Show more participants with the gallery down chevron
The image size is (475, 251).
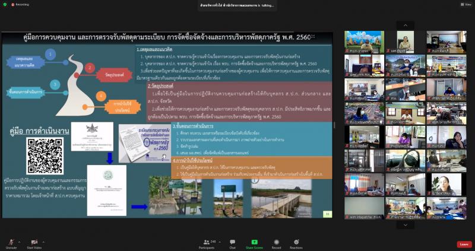click(406, 225)
